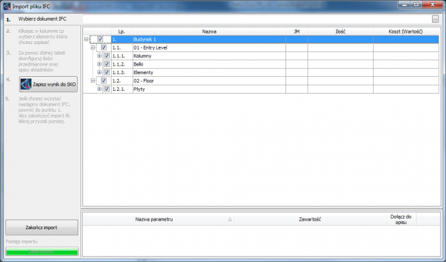Expand the Belki tree node
This screenshot has height=262, width=446.
(x=99, y=64)
